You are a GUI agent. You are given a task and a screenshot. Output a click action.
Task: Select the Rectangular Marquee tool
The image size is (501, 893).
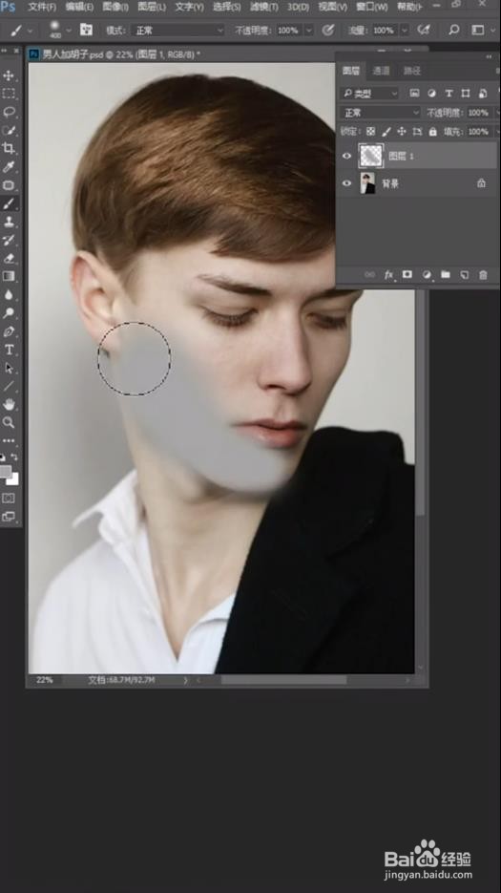[9, 94]
